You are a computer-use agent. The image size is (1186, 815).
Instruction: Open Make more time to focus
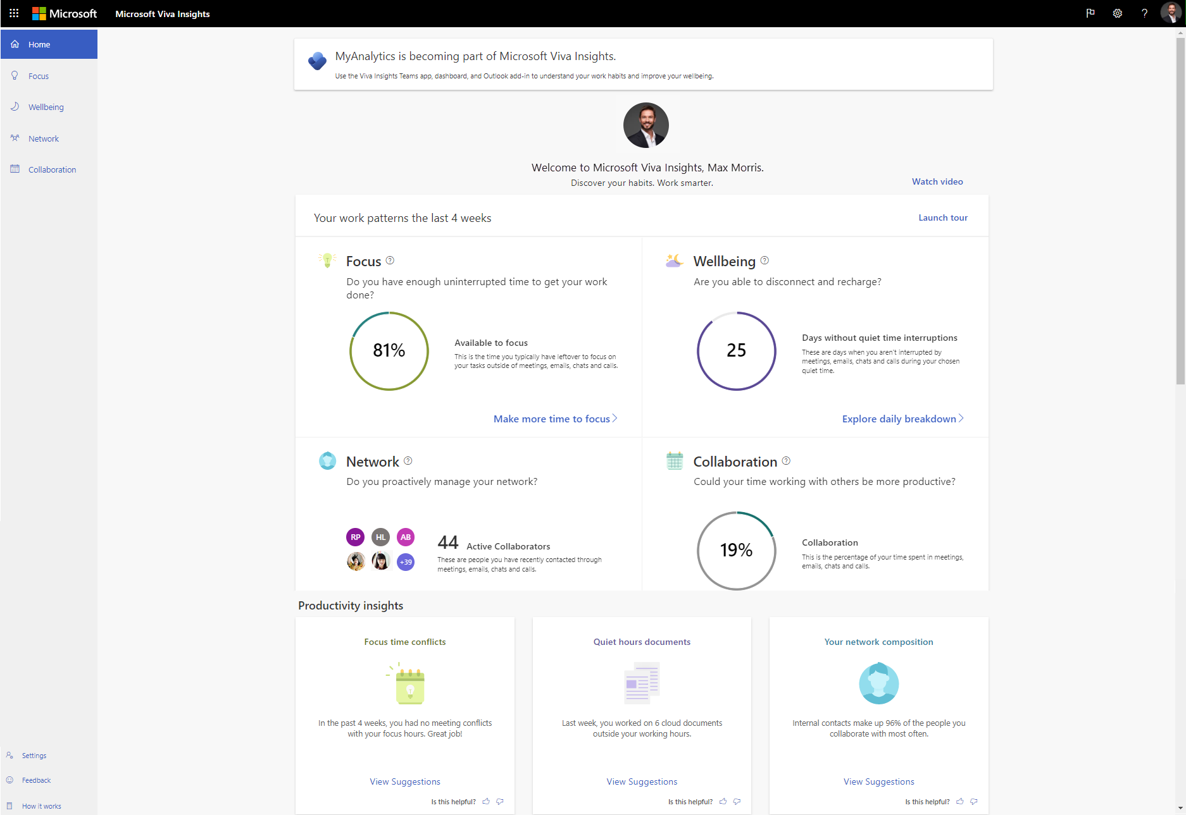[x=555, y=419]
